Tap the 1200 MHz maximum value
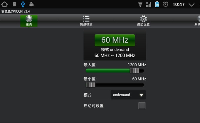 (x=137, y=65)
